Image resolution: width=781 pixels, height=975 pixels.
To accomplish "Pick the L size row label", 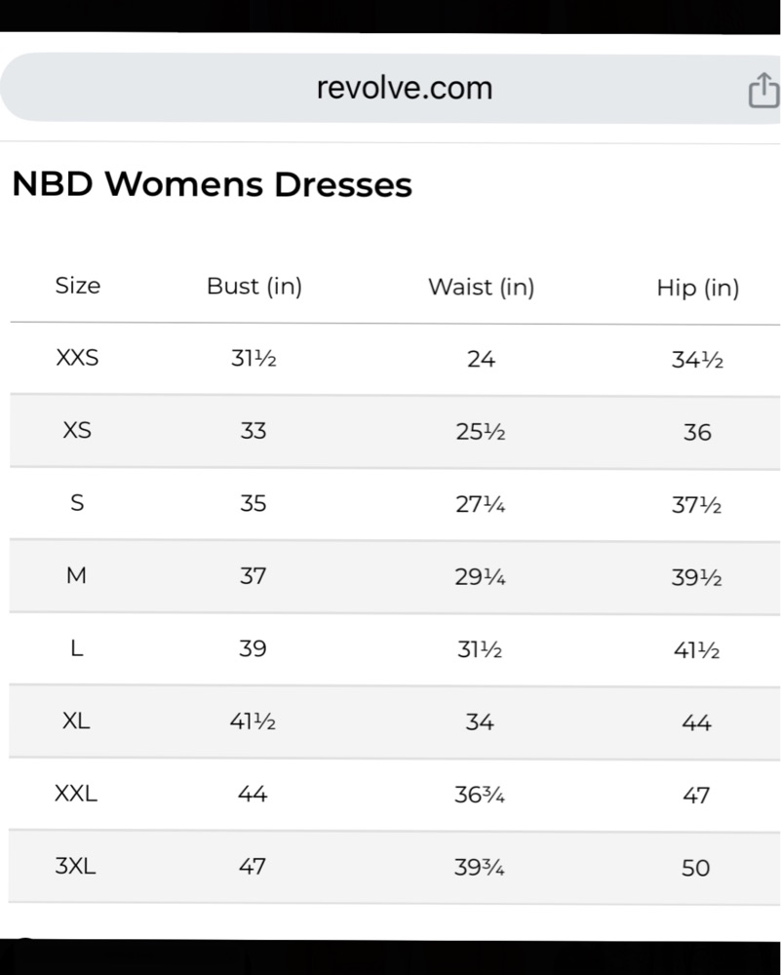I will pos(76,648).
